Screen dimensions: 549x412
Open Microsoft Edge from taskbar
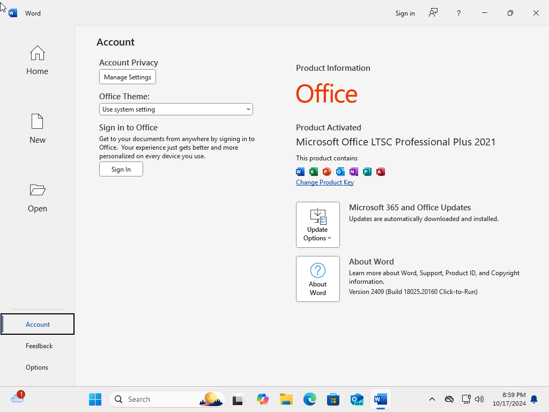point(309,399)
